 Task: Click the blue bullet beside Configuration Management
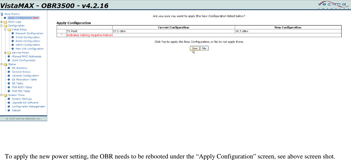9,107
